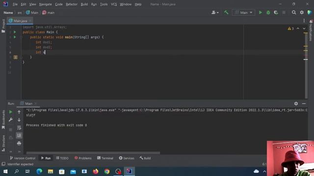Open the TODO tool tab
The width and height of the screenshot is (314, 176).
pos(62,158)
